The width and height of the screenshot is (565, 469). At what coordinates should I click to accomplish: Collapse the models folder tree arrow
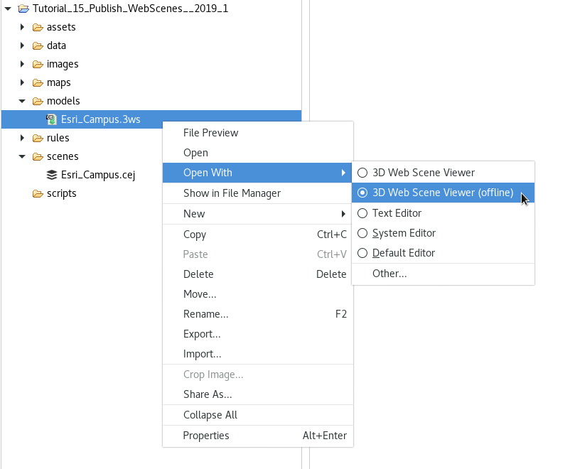[22, 101]
